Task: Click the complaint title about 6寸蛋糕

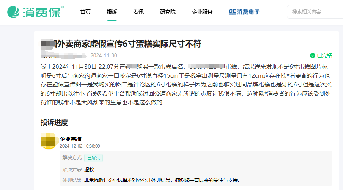Action: 121,44
